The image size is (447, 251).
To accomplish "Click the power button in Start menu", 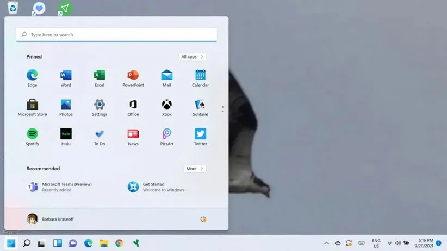I will 203,219.
